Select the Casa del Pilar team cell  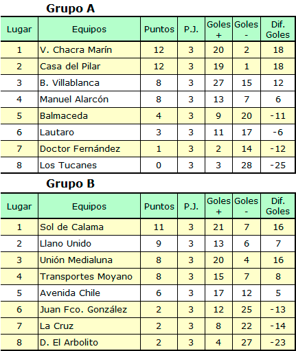click(x=89, y=67)
